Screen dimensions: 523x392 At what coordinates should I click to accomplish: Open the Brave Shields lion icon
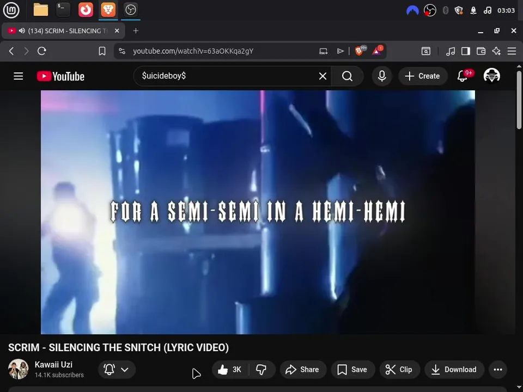[x=360, y=51]
